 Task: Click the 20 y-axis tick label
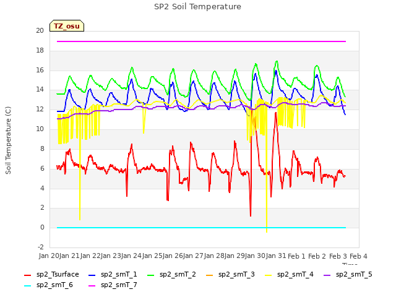(40, 31)
